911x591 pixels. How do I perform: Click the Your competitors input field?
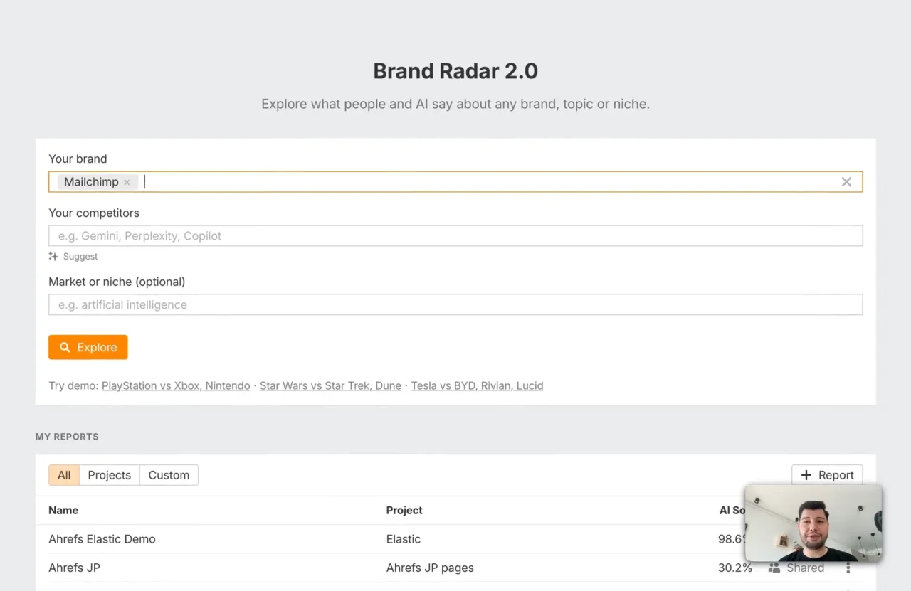pyautogui.click(x=455, y=236)
